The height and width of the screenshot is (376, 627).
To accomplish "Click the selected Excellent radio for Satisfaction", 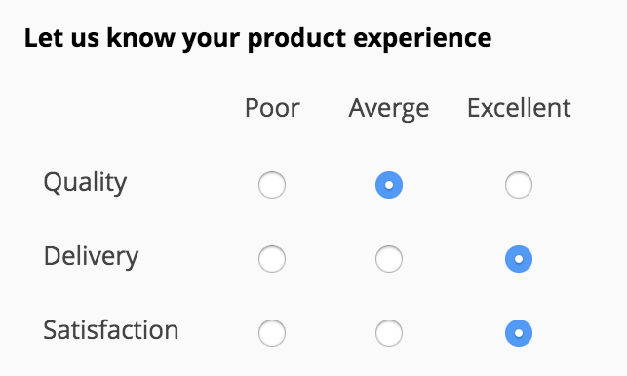I will click(x=519, y=333).
